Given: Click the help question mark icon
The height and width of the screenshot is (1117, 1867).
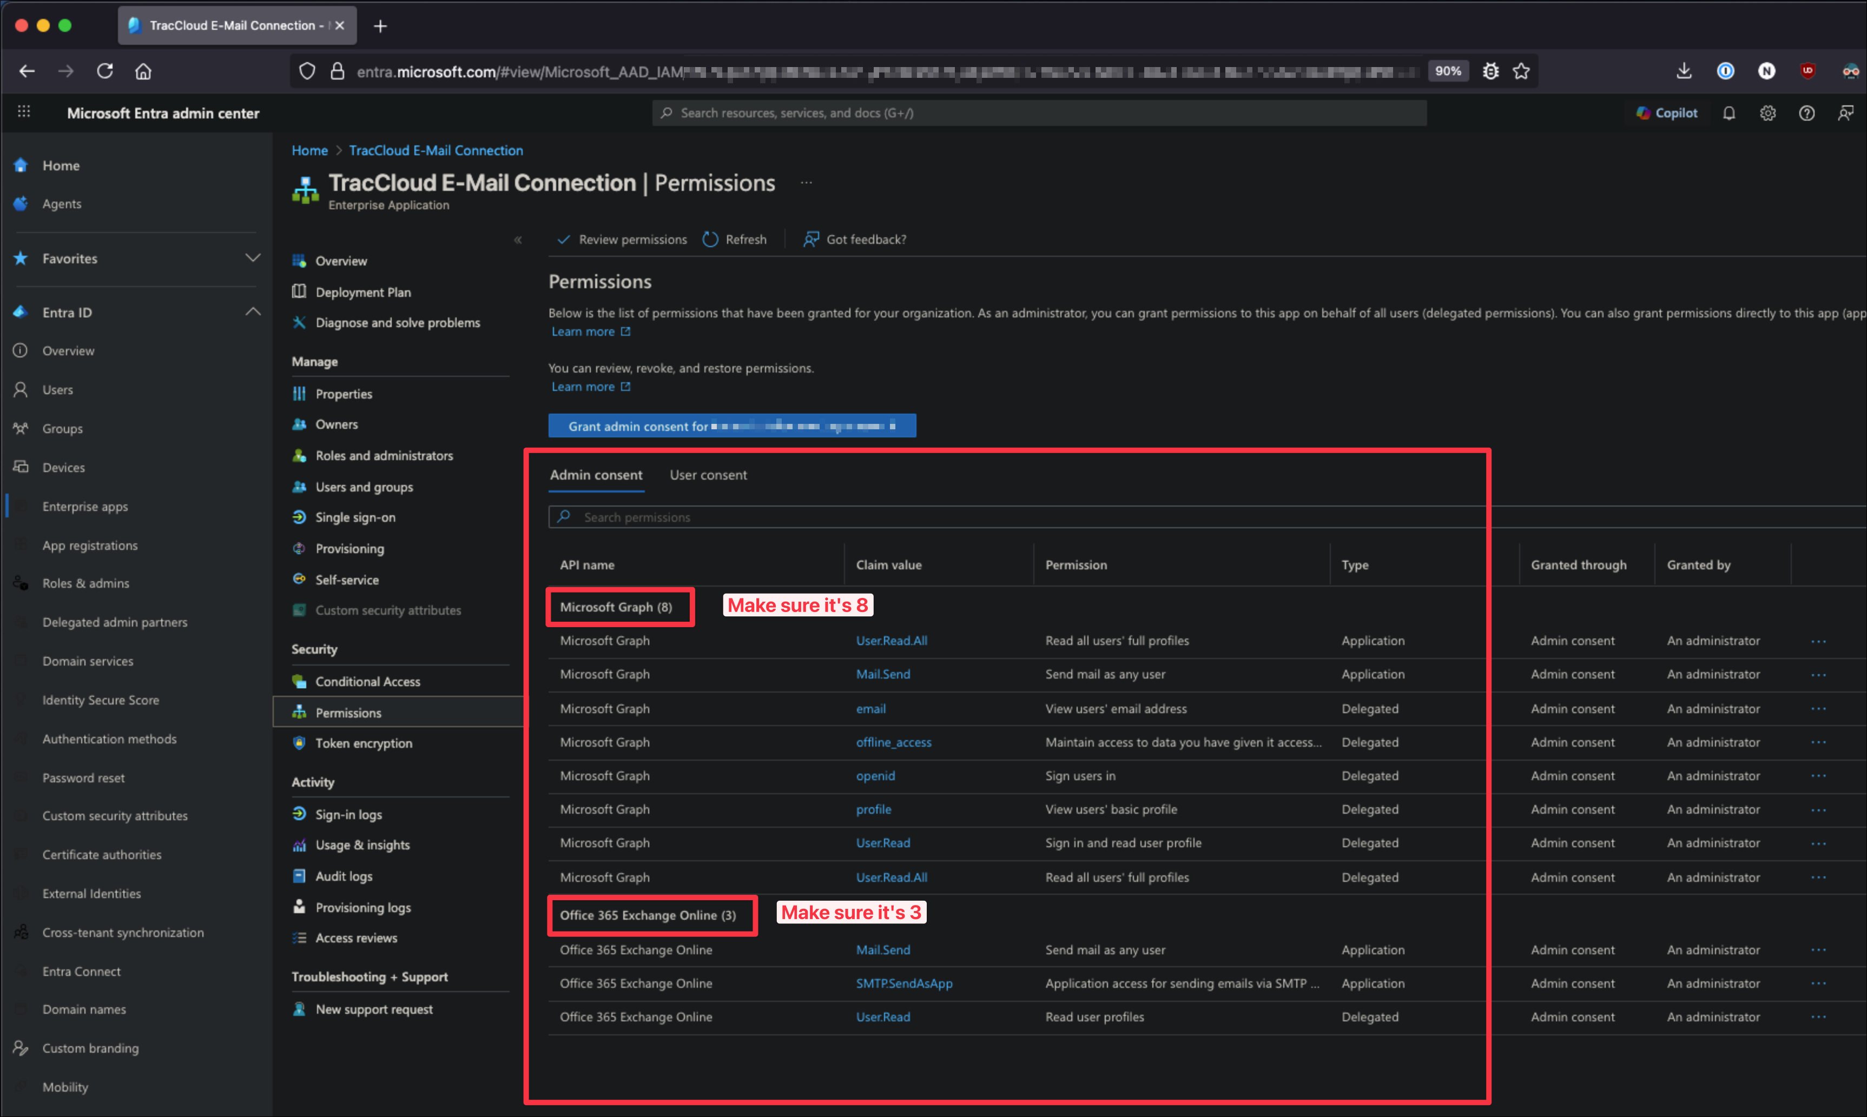Looking at the screenshot, I should tap(1806, 113).
